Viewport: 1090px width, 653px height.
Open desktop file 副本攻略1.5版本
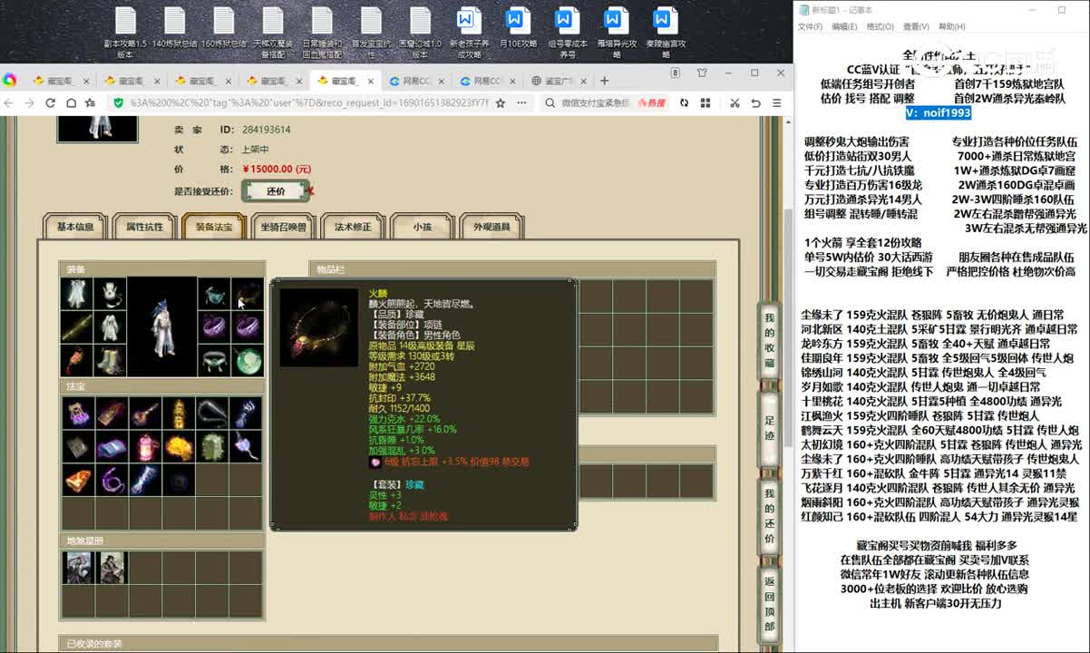(x=125, y=34)
